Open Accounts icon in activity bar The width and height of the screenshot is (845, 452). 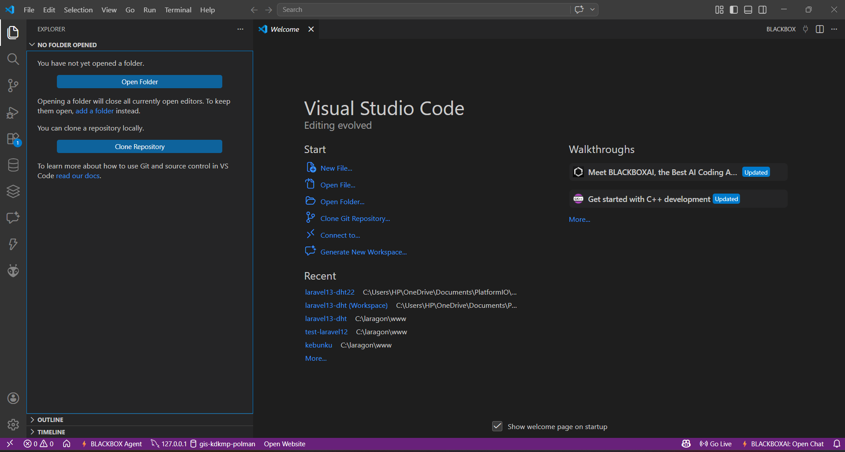13,398
